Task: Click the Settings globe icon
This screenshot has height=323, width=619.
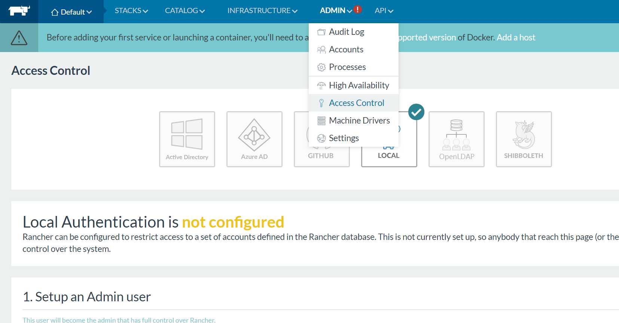Action: 321,138
